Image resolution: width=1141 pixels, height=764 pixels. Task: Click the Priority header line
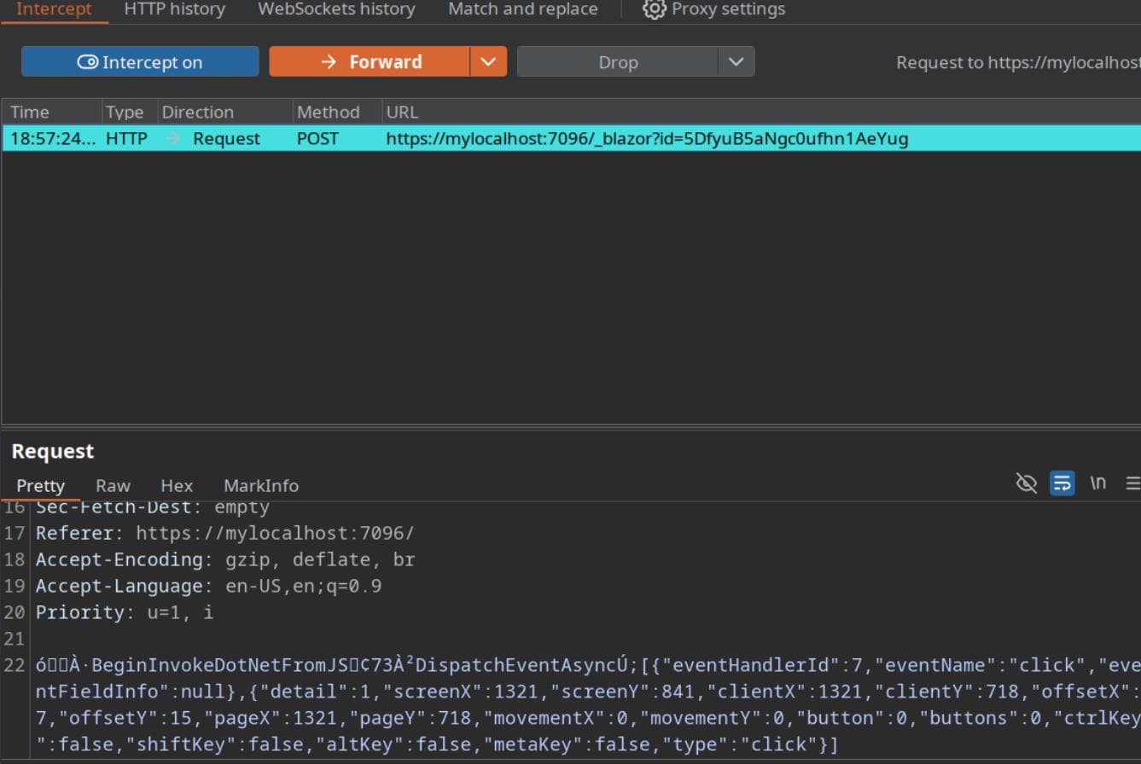coord(125,612)
